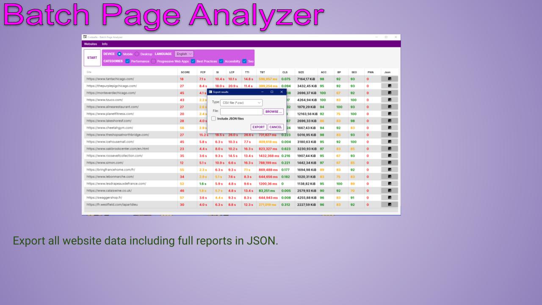
Task: Open Json report for alinearestaurant.com row
Action: (x=389, y=107)
